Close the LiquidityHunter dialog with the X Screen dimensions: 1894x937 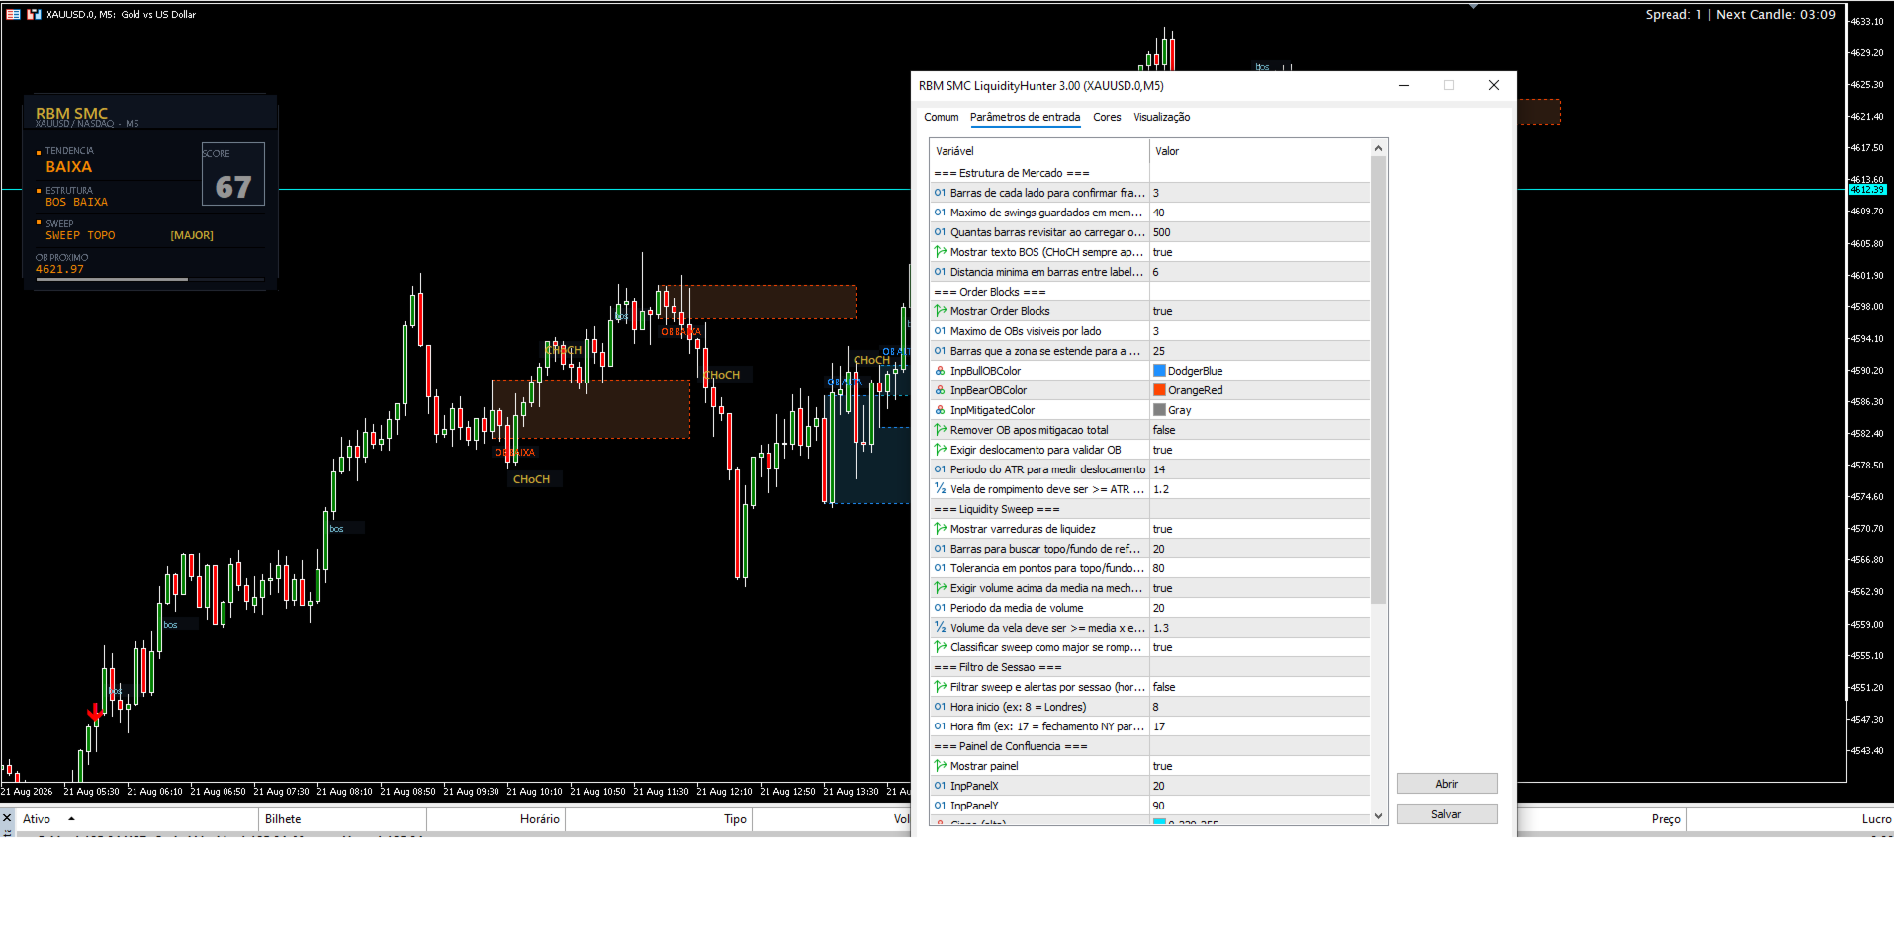1493,85
